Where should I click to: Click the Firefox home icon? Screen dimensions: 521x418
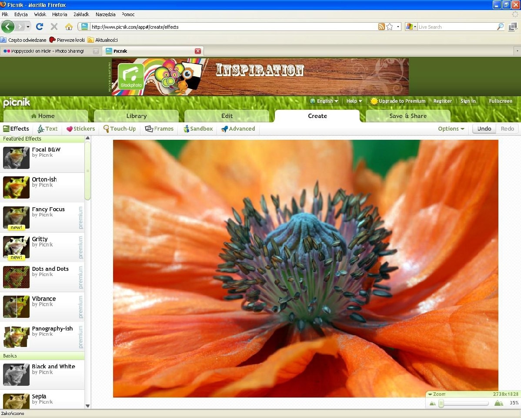69,27
